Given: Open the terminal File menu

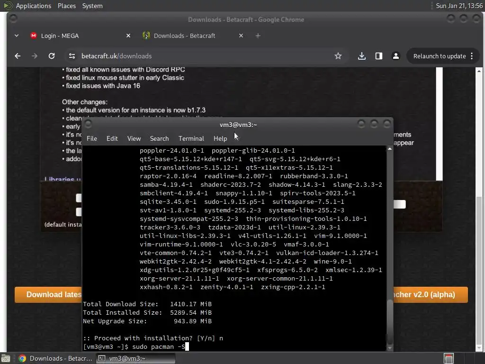Looking at the screenshot, I should (92, 138).
